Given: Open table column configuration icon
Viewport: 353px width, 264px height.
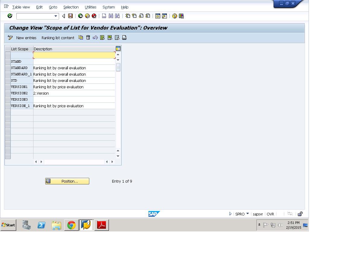Looking at the screenshot, I should tap(118, 48).
